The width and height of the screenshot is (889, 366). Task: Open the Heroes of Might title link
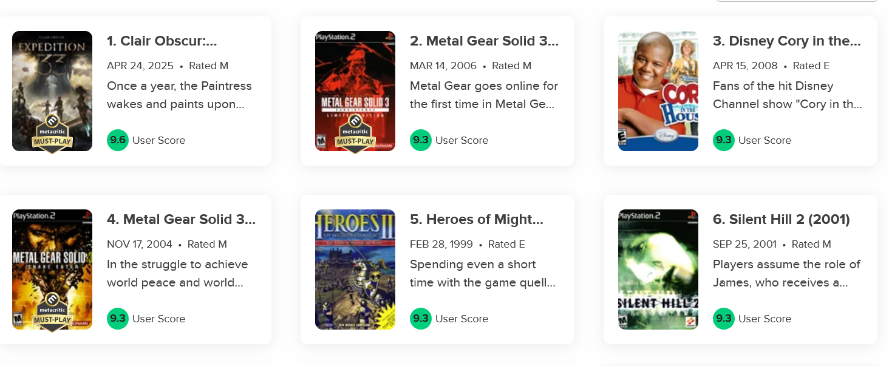click(x=477, y=220)
